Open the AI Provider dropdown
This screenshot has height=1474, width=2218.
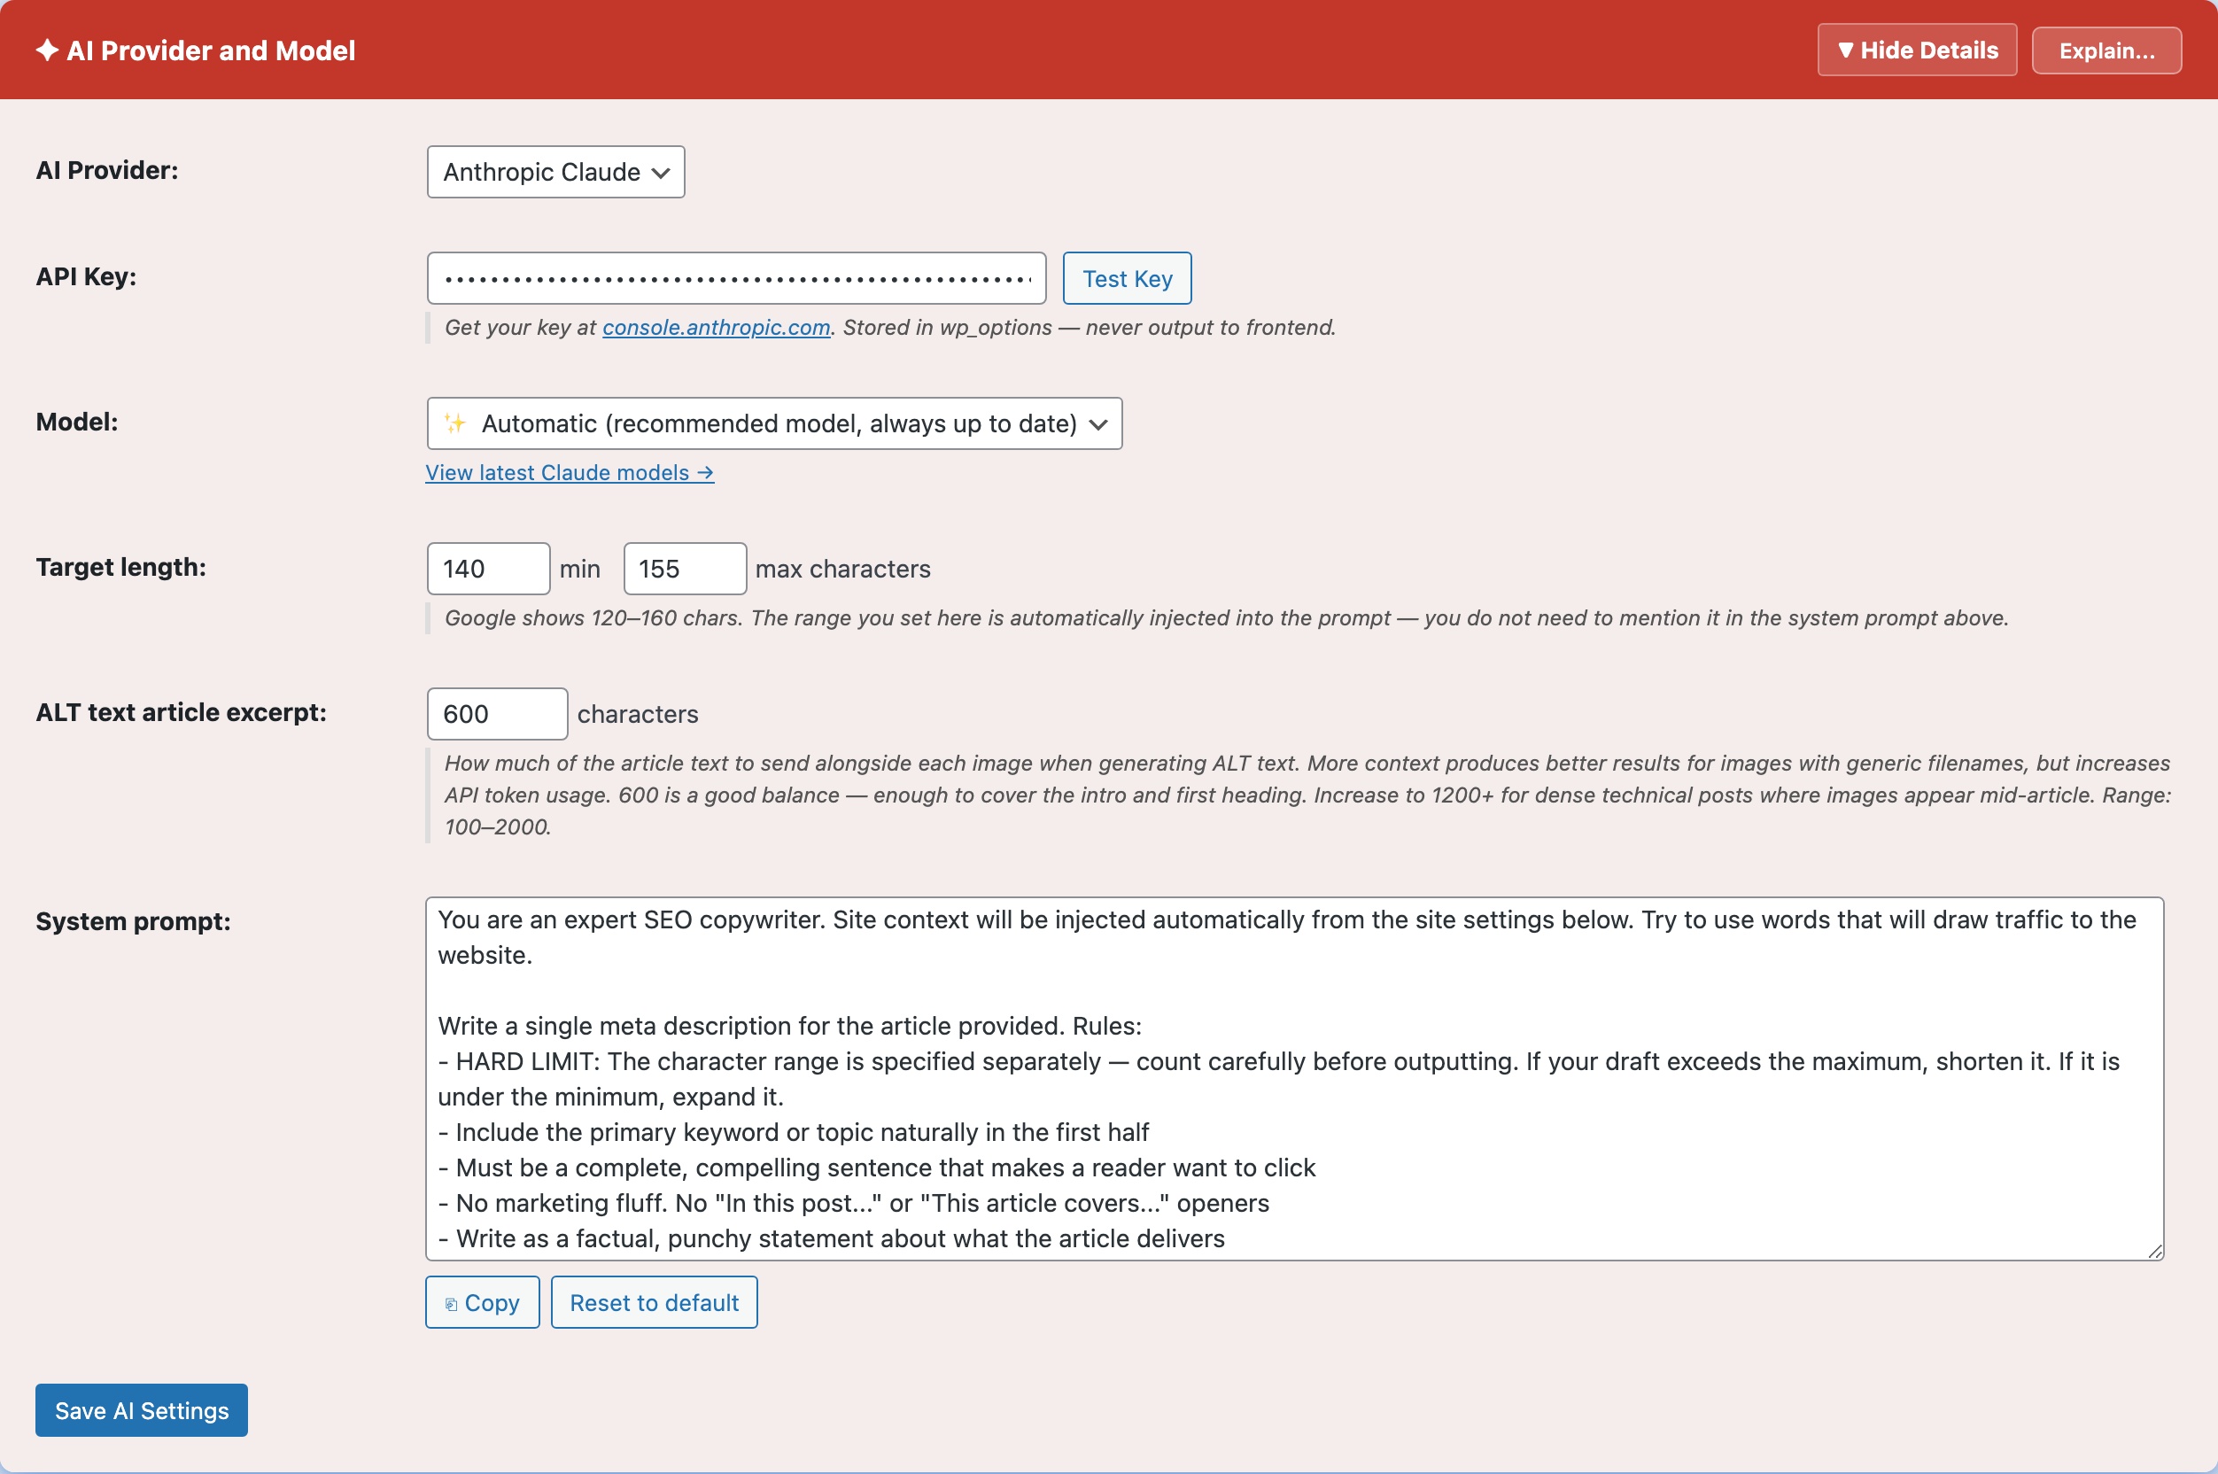click(554, 171)
